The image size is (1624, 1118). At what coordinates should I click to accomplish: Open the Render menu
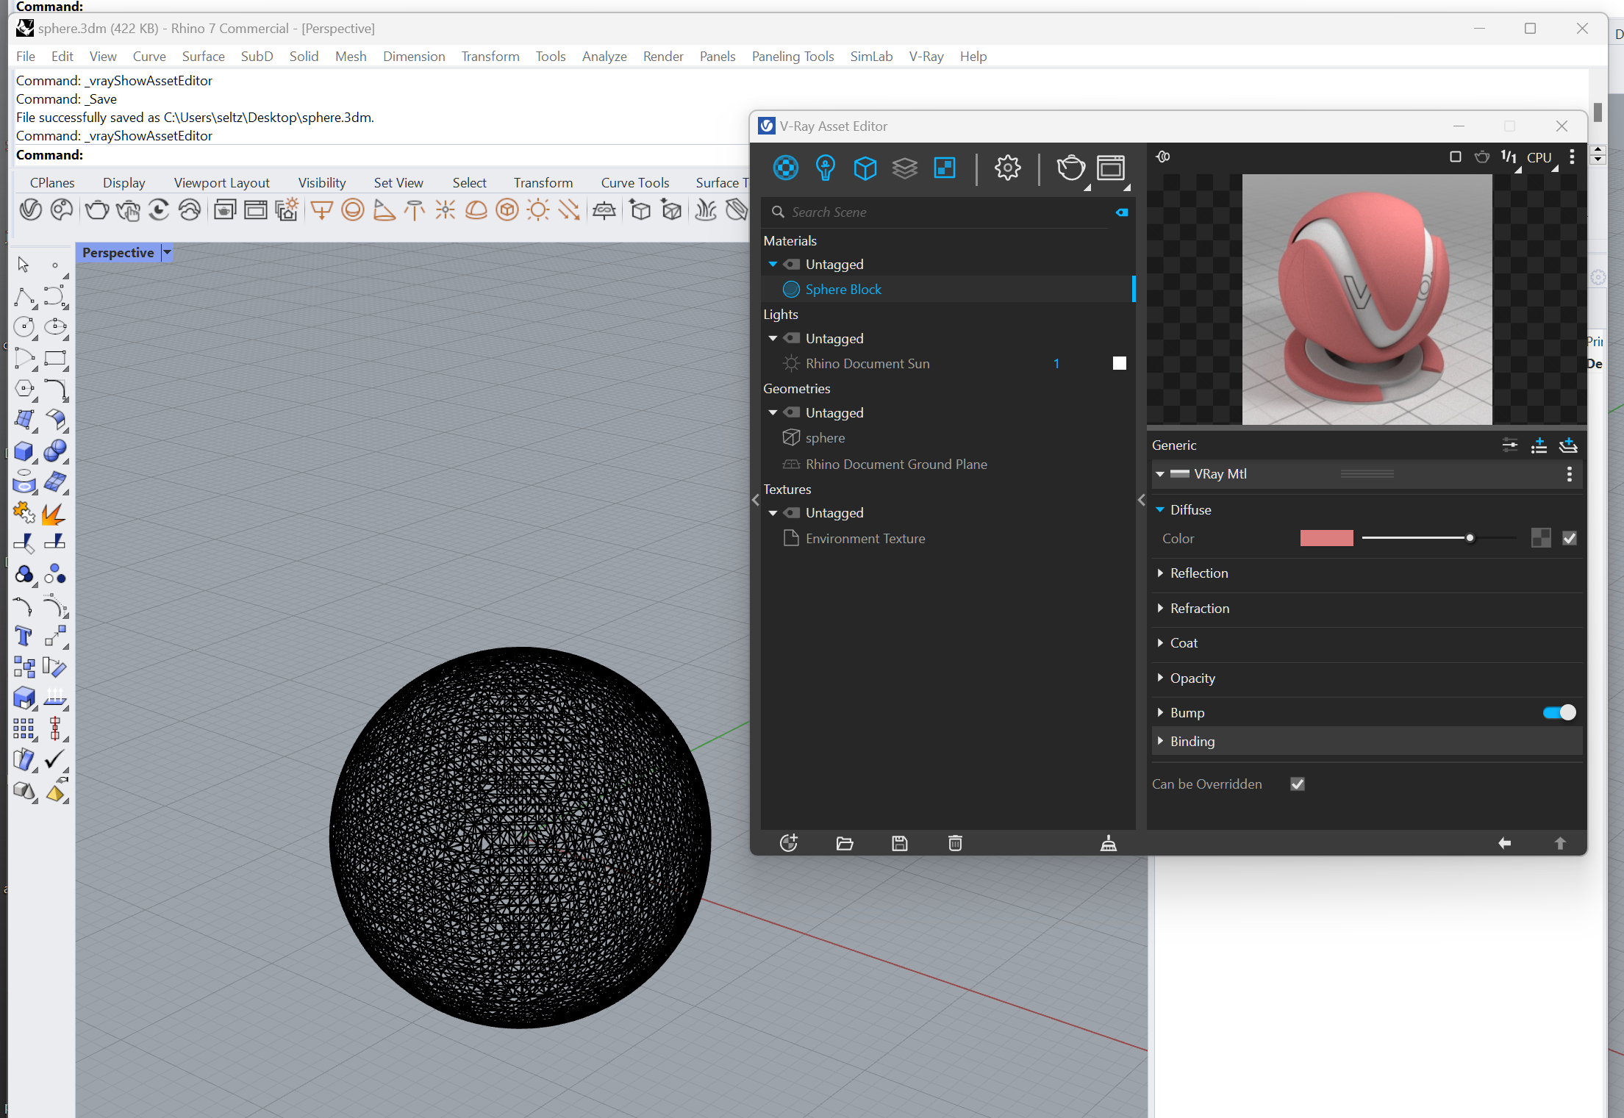coord(662,56)
